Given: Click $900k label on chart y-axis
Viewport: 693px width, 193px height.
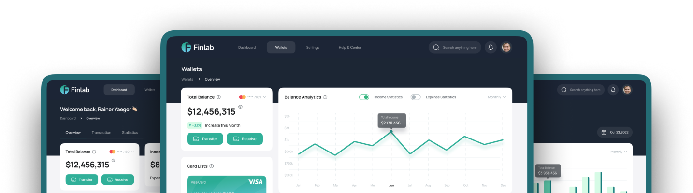Looking at the screenshot, I should (x=289, y=152).
